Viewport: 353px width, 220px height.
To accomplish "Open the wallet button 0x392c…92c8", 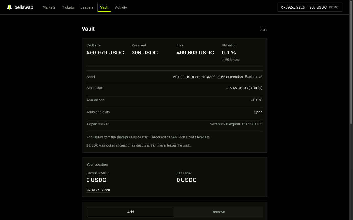I will (x=310, y=7).
